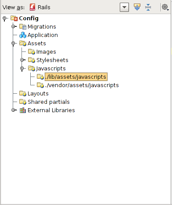Click the "Rails" view name text
The image size is (172, 205).
click(x=44, y=7)
